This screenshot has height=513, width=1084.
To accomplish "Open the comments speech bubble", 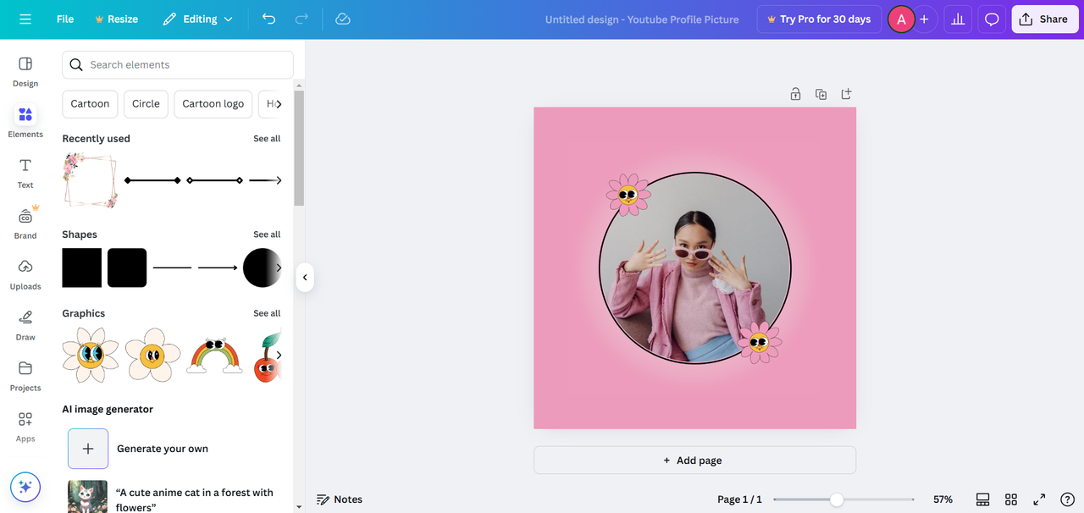I will (x=992, y=19).
